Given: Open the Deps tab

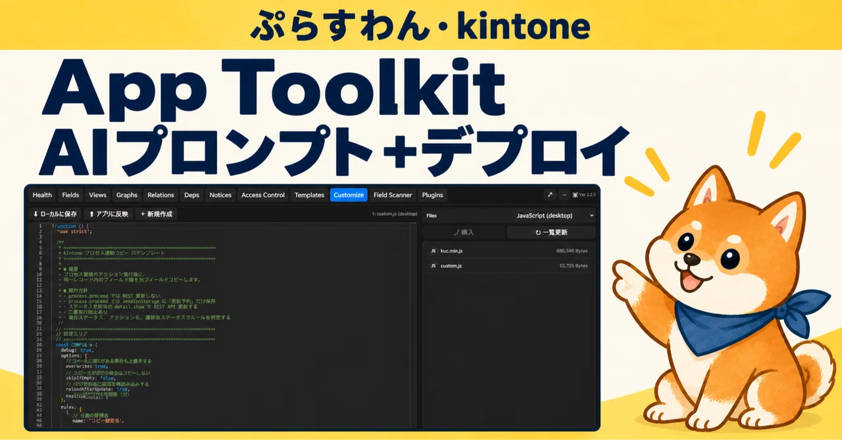Looking at the screenshot, I should click(191, 195).
